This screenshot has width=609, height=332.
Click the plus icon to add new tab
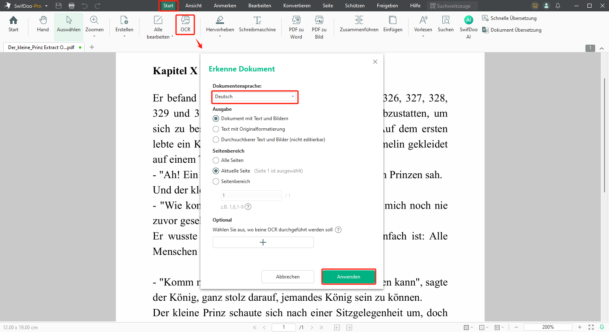point(92,47)
